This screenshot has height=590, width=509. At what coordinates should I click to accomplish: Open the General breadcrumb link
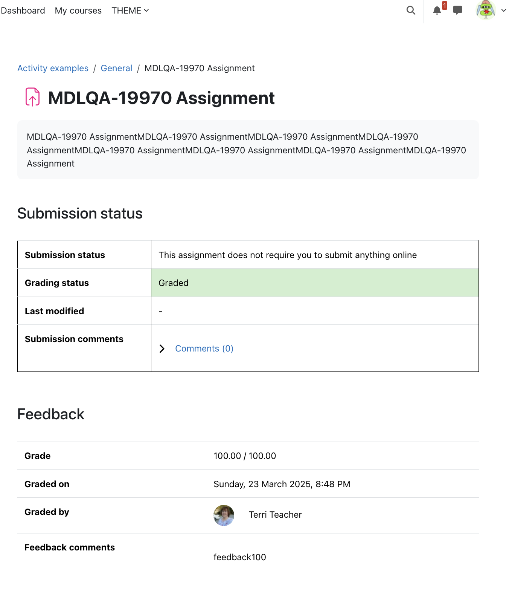[x=116, y=68]
